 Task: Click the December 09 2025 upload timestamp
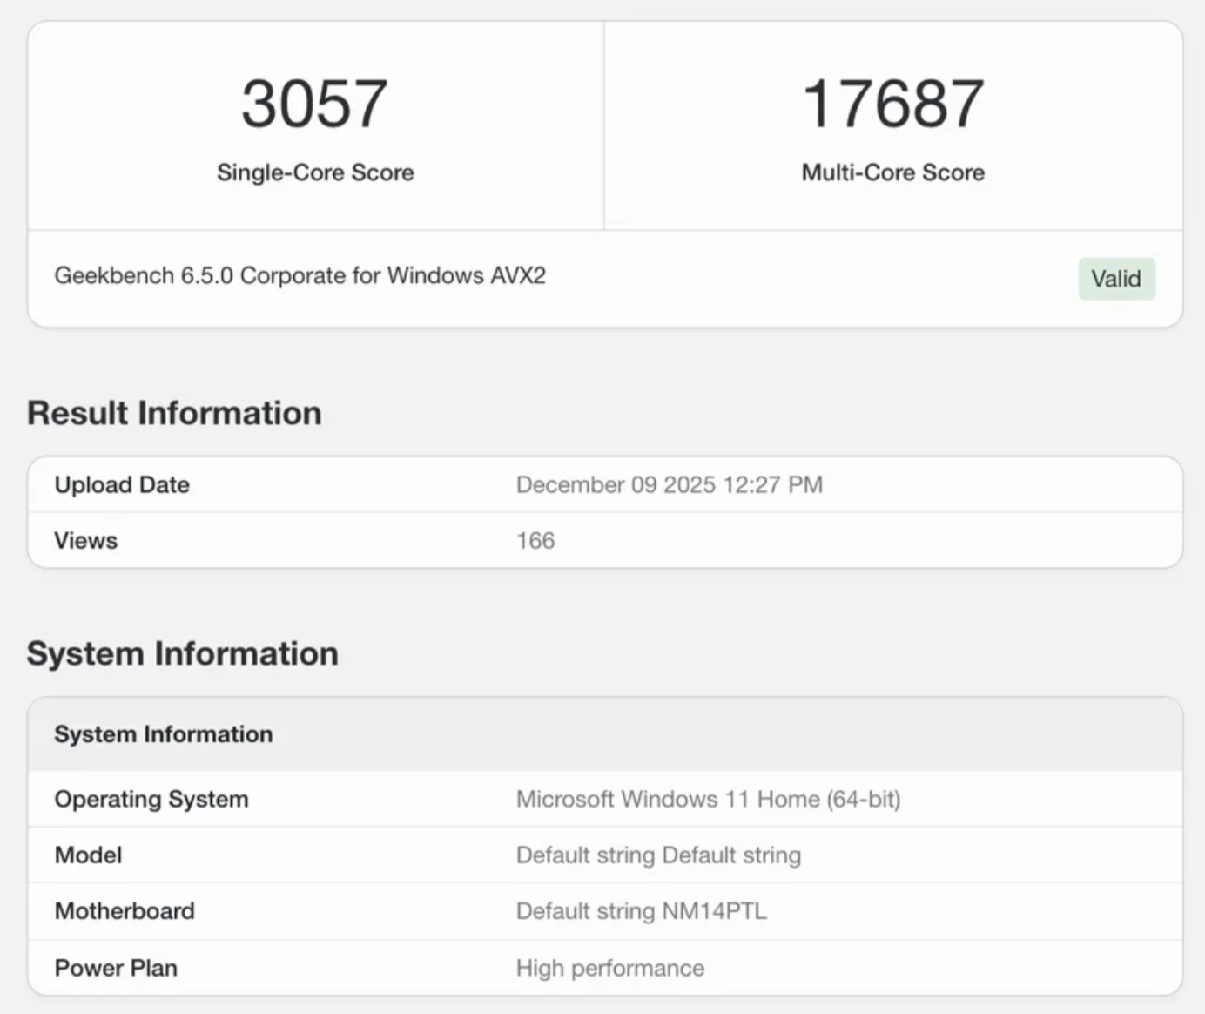point(670,484)
